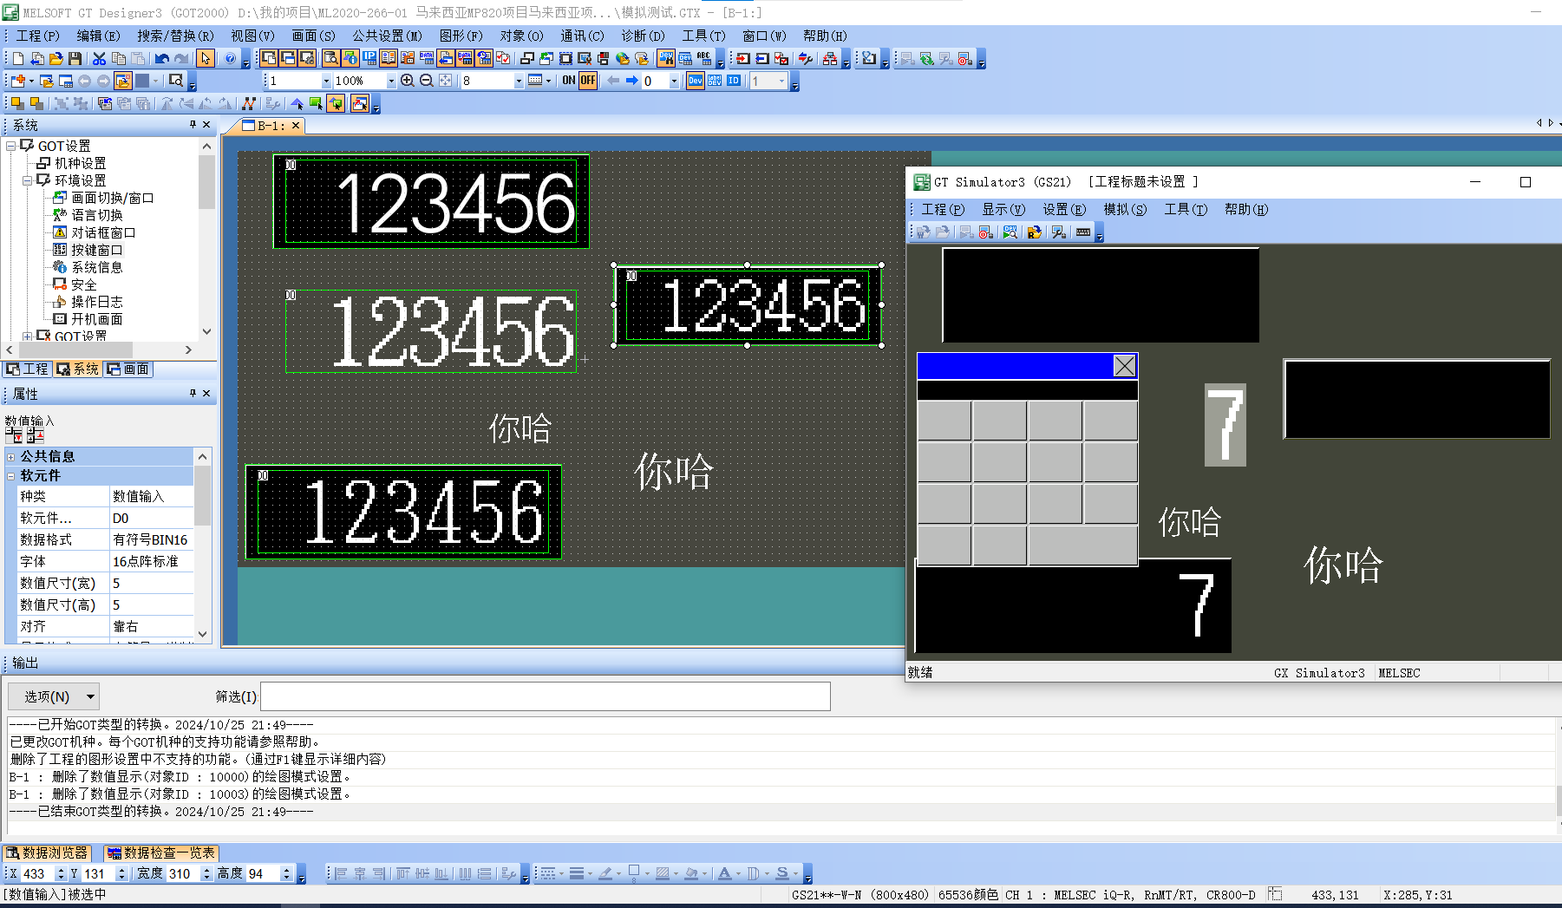Screen dimensions: 1562x908
Task: Open the 选项(N) dropdown in output panel
Action: coord(54,696)
